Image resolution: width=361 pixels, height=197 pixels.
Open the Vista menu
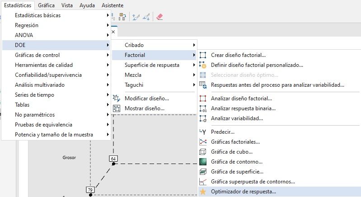(x=67, y=5)
